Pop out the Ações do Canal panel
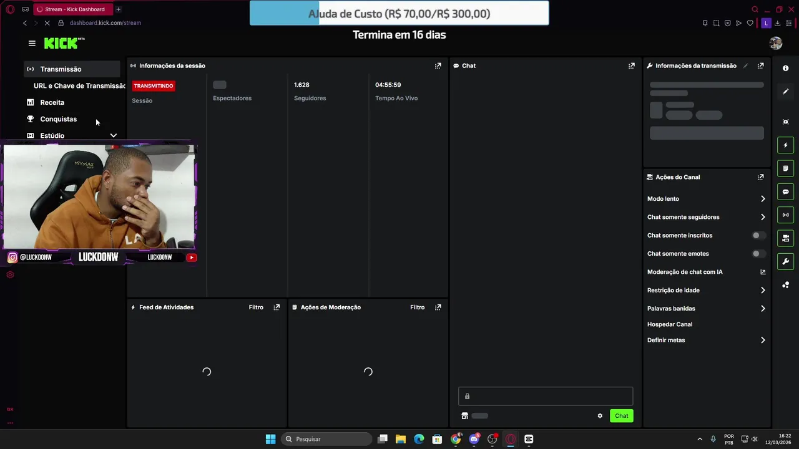 [760, 177]
